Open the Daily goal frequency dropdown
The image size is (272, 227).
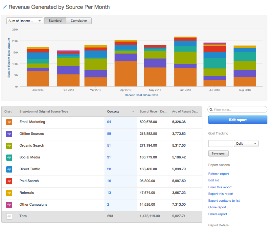click(246, 144)
